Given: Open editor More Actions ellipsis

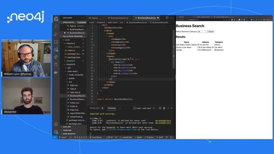Looking at the screenshot, I should 171,18.
